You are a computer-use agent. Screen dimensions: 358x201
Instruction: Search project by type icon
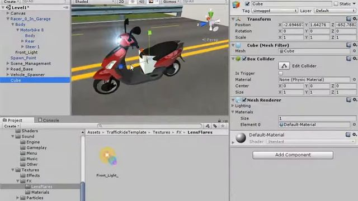(208, 126)
